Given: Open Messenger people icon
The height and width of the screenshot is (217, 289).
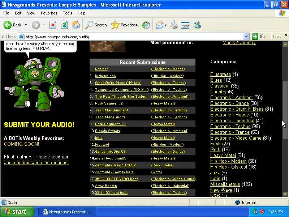Looking at the screenshot, I should pos(197,25).
